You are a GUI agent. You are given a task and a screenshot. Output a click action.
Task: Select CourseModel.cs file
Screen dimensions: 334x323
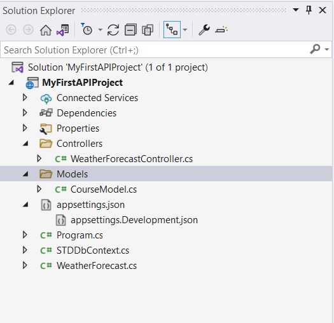[x=104, y=189]
